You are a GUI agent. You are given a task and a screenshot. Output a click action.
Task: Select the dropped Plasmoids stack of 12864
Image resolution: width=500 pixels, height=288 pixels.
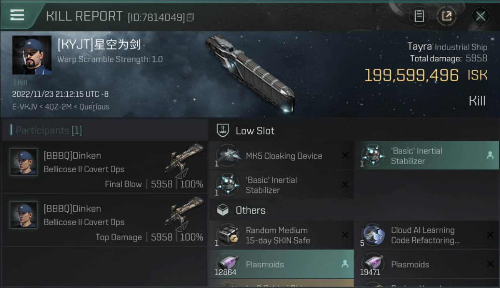click(282, 264)
